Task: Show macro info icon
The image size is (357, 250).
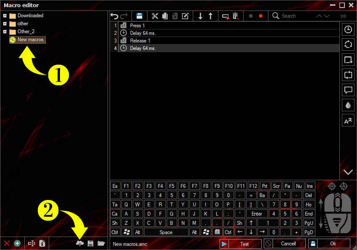Action: coord(42,243)
